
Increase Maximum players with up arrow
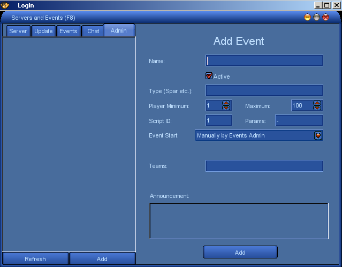pyautogui.click(x=317, y=103)
